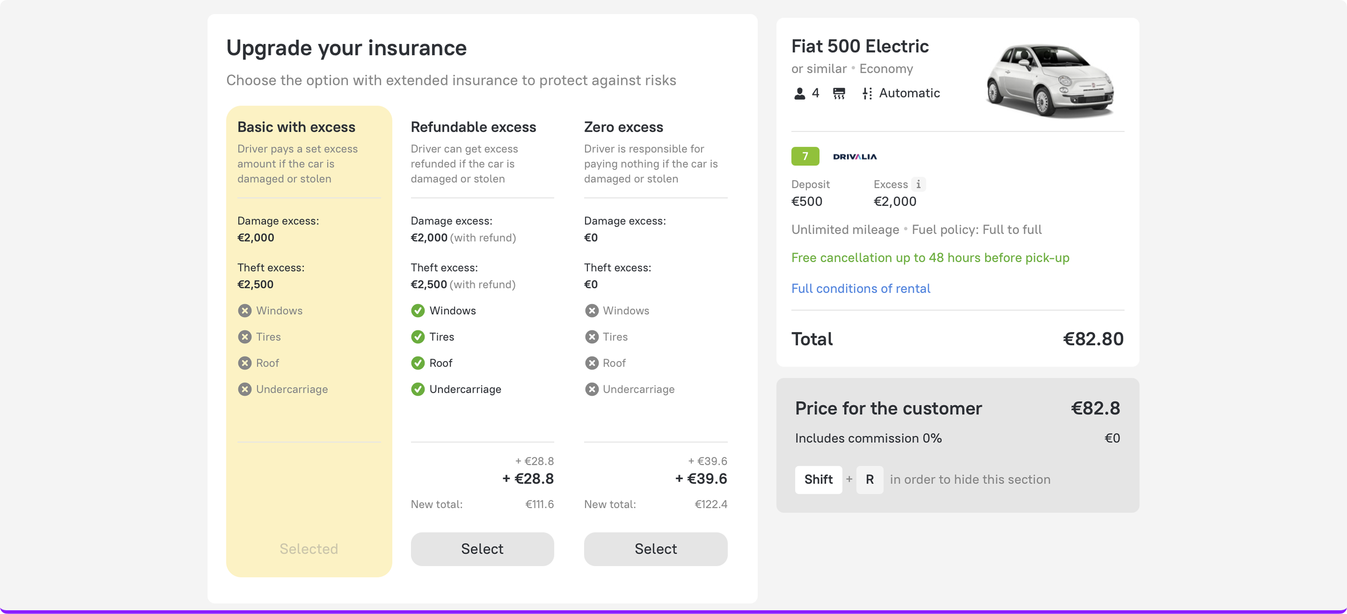The width and height of the screenshot is (1347, 614).
Task: Click the Selected label in Basic plan
Action: click(x=309, y=549)
